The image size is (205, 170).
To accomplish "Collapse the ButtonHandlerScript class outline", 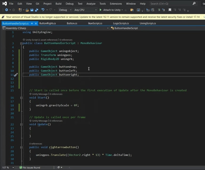I will 21,43.
